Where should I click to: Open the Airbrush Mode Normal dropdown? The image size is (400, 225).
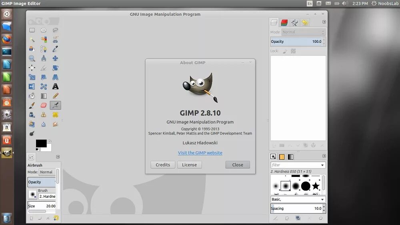click(x=47, y=172)
